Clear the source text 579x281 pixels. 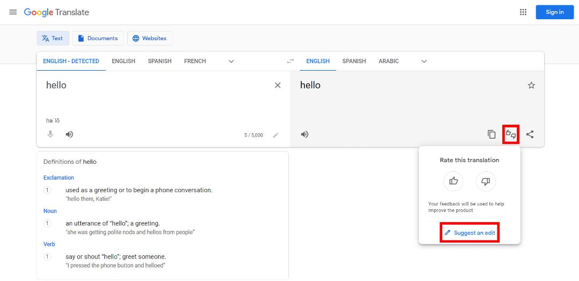[x=278, y=85]
